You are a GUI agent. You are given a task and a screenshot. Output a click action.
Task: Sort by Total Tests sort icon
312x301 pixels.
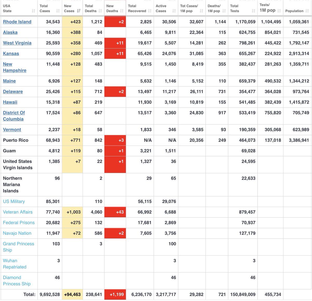coord(253,11)
